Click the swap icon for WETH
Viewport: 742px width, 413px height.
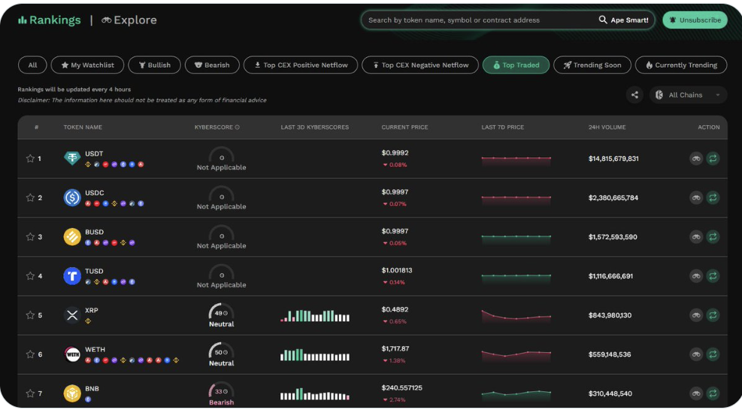click(x=713, y=354)
